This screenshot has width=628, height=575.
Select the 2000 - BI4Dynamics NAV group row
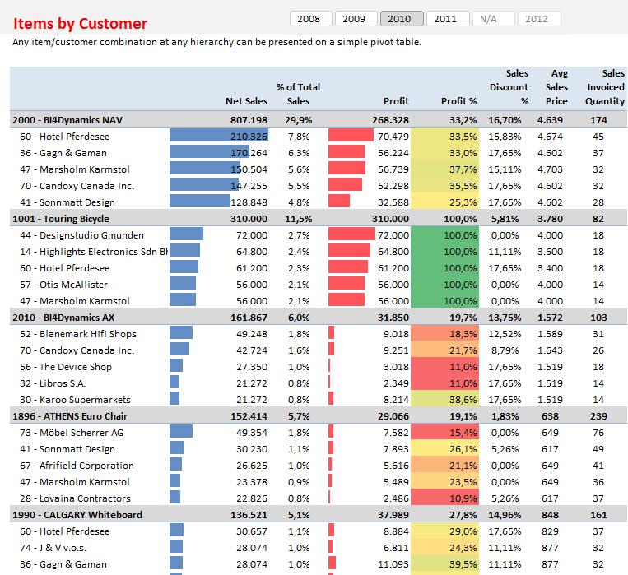tap(319, 120)
